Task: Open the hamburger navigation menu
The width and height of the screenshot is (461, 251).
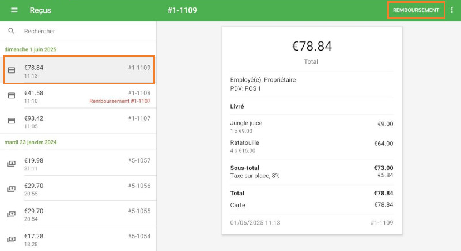Action: point(14,10)
